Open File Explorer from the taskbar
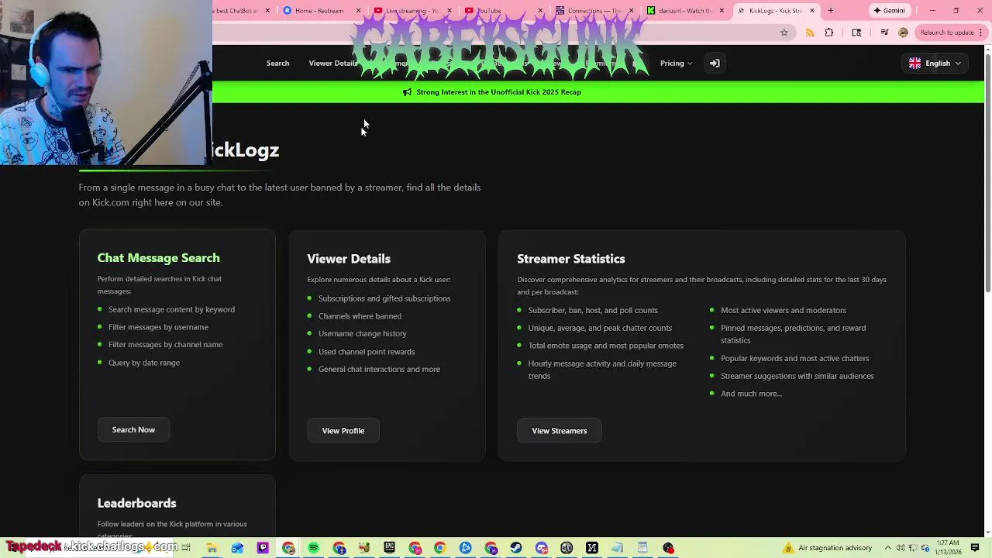 click(212, 548)
